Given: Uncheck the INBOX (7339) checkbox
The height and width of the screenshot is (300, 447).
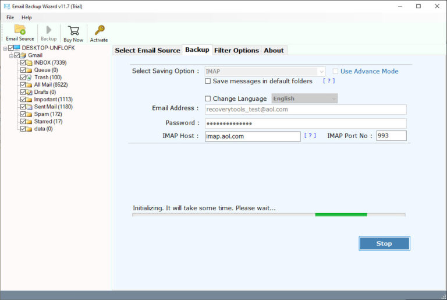Looking at the screenshot, I should [23, 63].
